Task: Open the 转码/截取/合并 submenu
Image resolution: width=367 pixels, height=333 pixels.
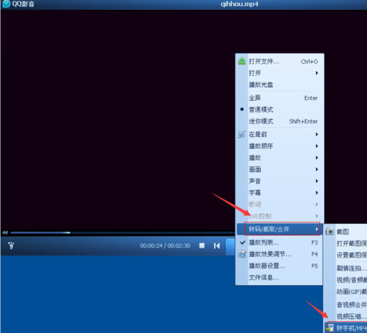Action: click(280, 229)
